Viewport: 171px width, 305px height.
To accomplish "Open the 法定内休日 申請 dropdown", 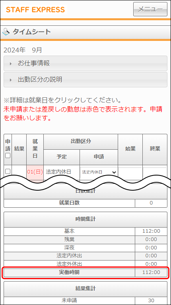I will click(x=99, y=172).
